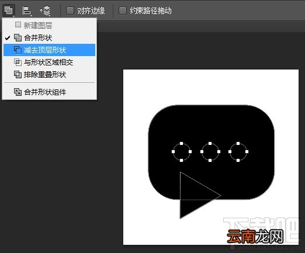Choose 新建图层 from the menu
305x253 pixels.
49,25
